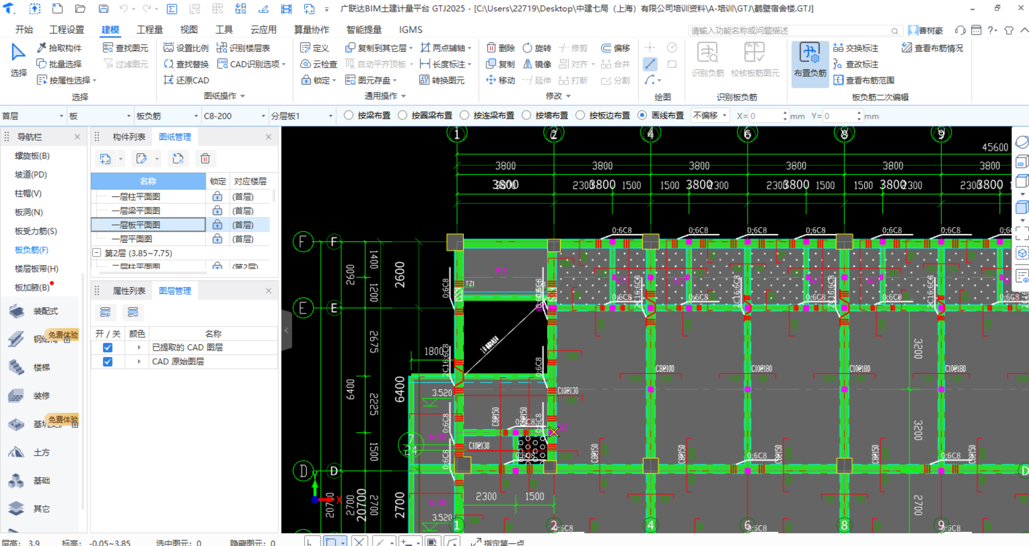Click 查改标注 check and edit annotation
The height and width of the screenshot is (546, 1029).
point(856,64)
